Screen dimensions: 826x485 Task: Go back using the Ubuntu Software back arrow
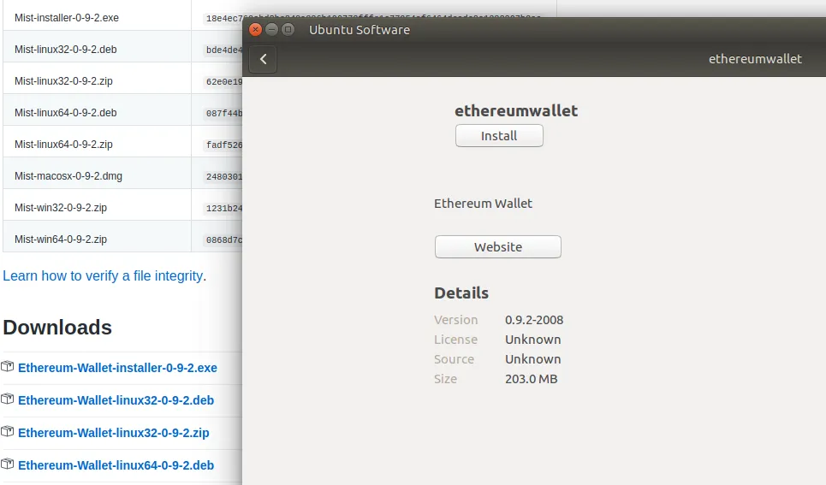coord(263,59)
